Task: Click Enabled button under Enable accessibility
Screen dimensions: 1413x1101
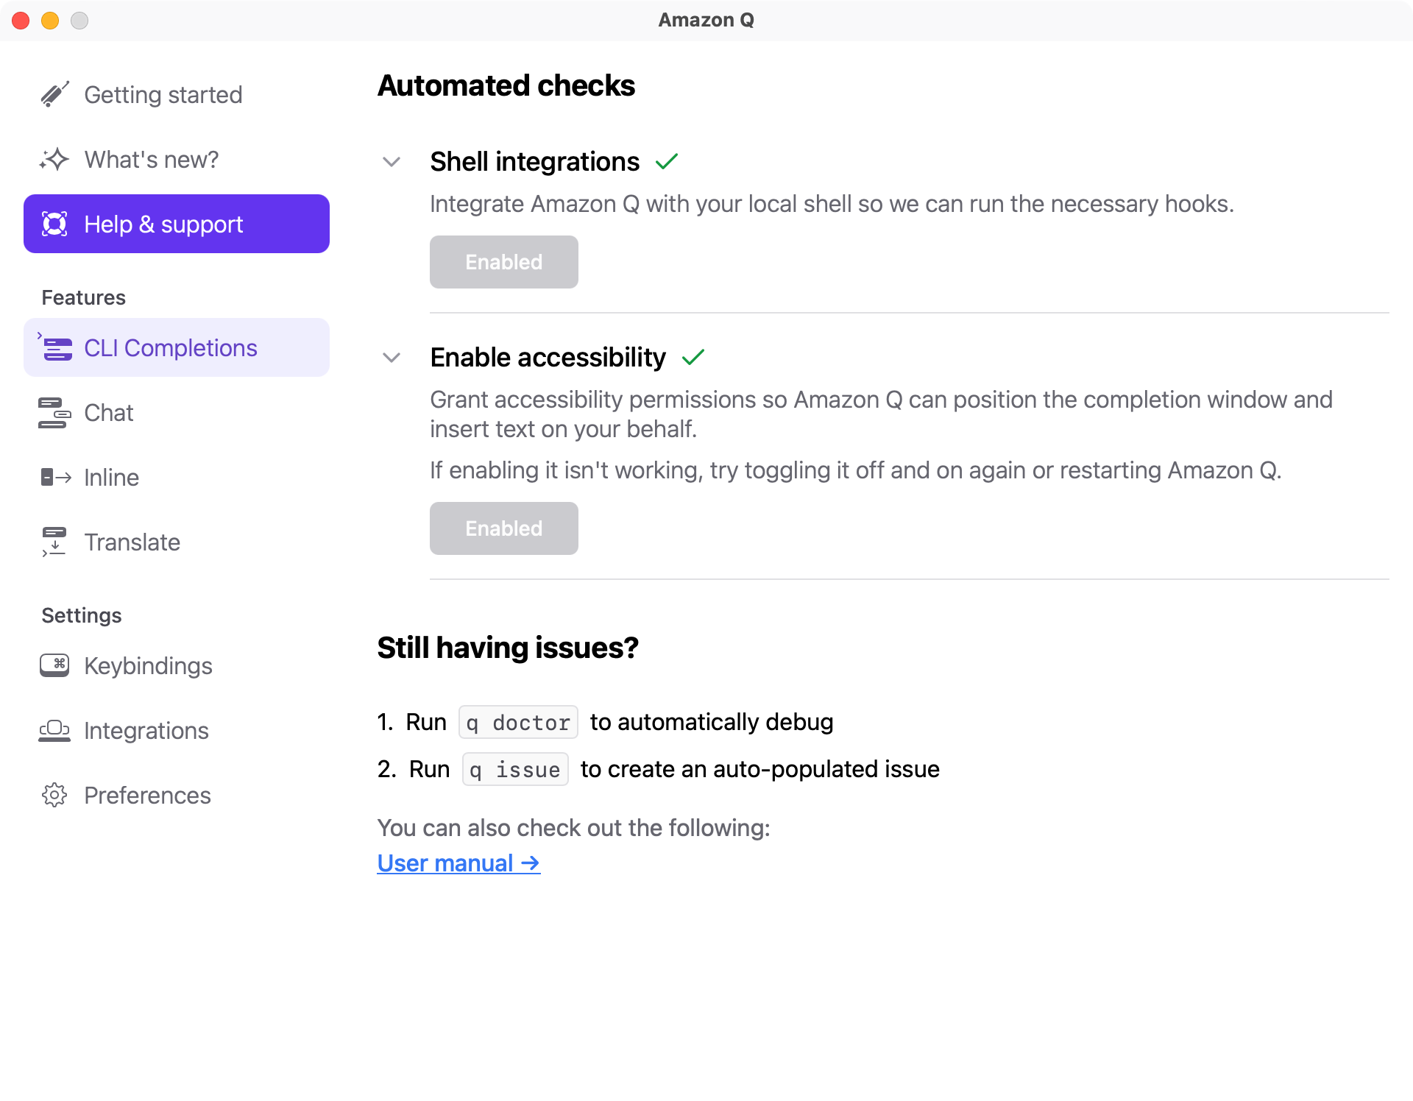Action: (504, 528)
